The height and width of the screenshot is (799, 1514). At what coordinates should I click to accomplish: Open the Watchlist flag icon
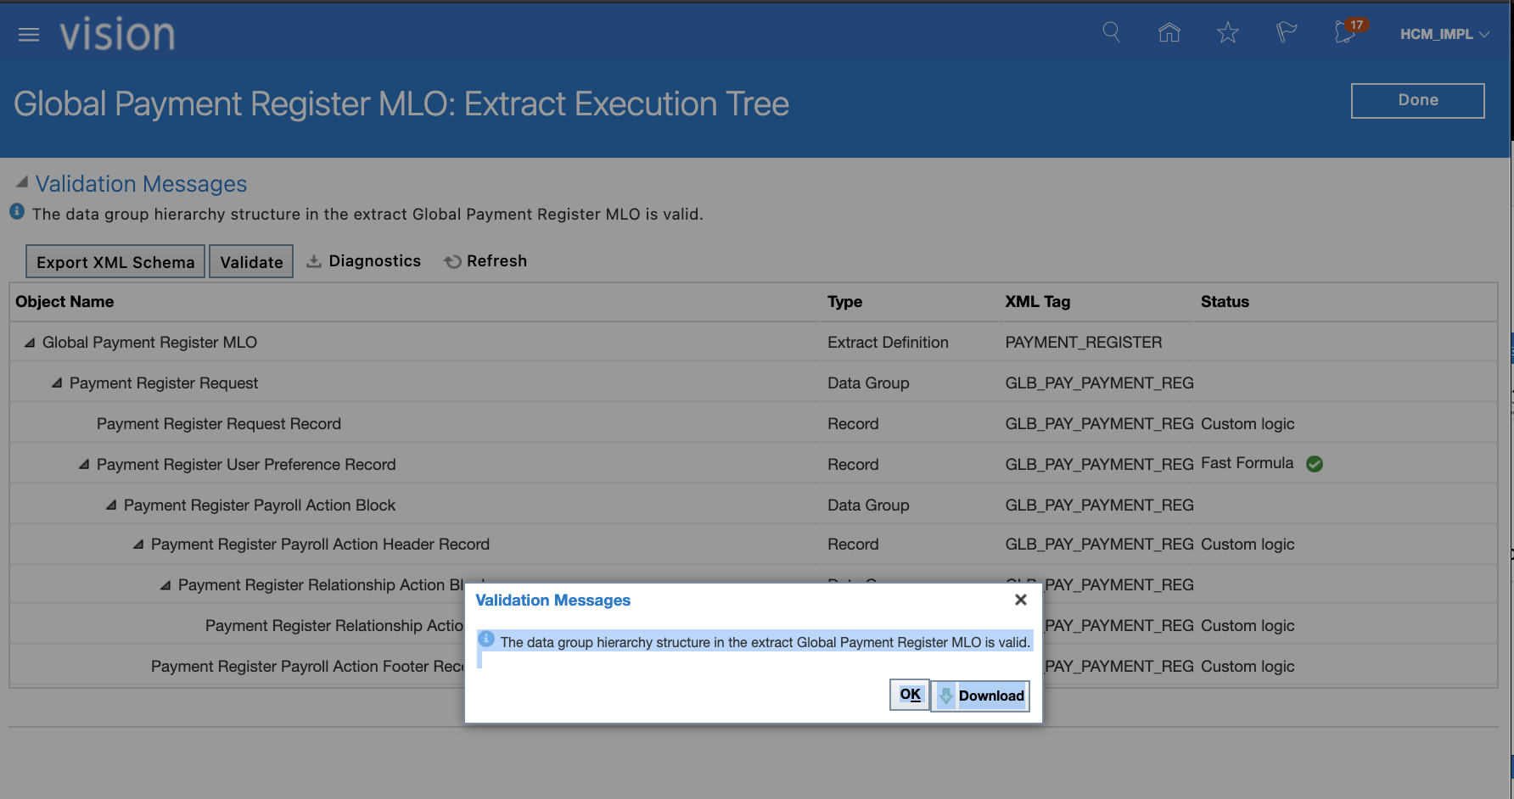point(1287,33)
